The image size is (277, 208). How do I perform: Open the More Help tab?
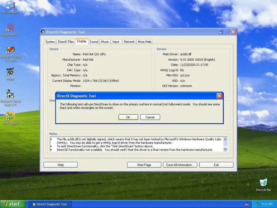point(144,41)
